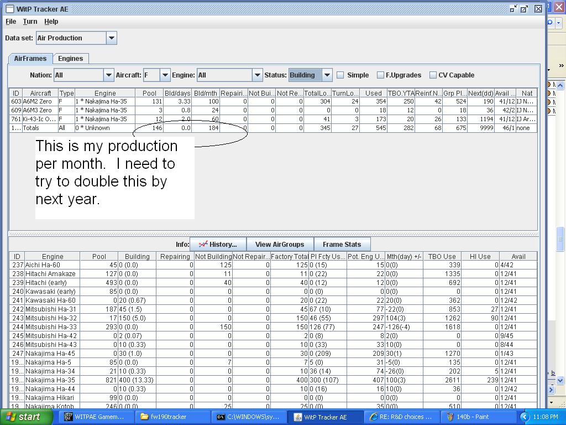The width and height of the screenshot is (566, 425).
Task: Switch to the C:\WINDOWS command prompt taskbar item
Action: 249,417
